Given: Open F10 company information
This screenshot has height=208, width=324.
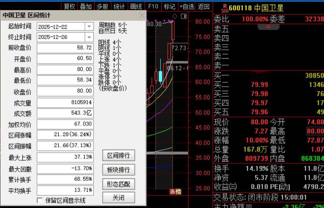Looking at the screenshot, I should (x=153, y=7).
